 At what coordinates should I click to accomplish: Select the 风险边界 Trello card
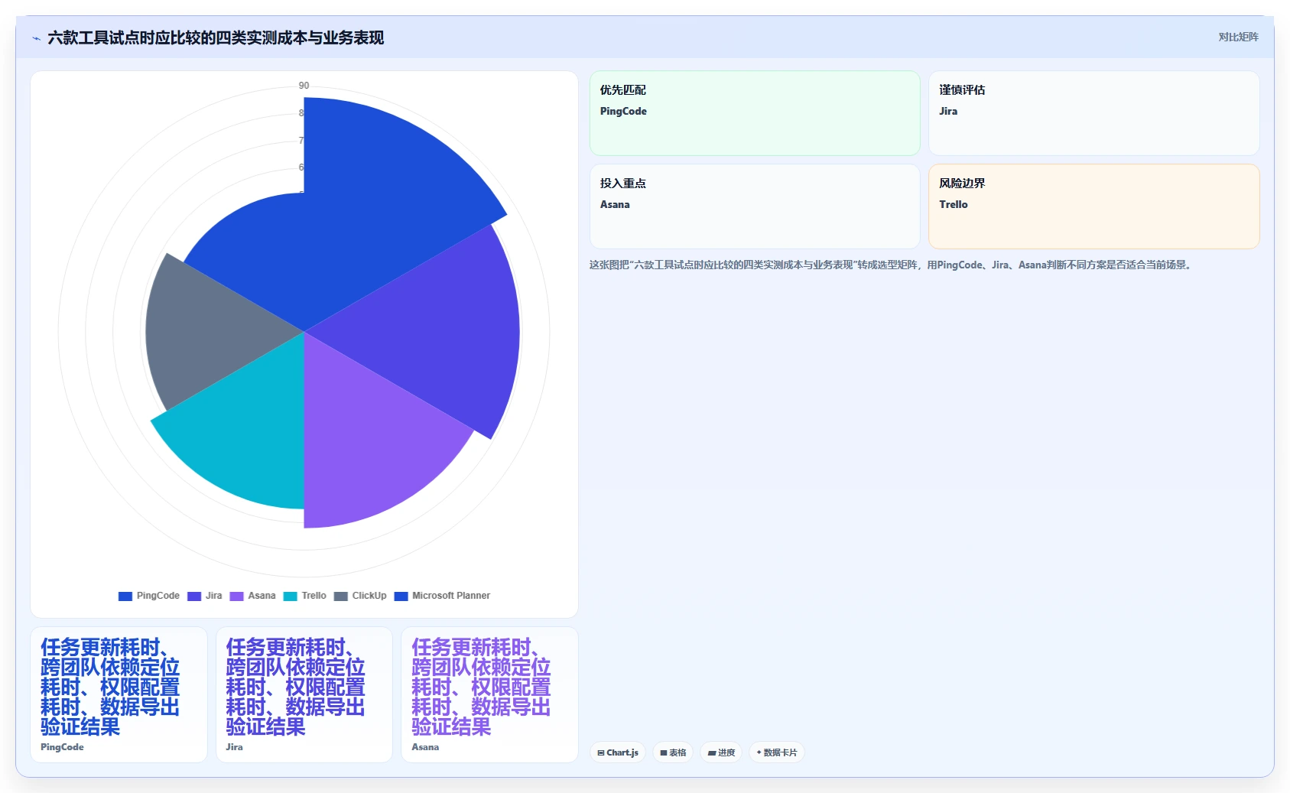tap(1093, 206)
